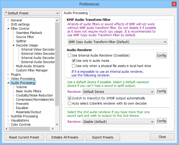Image resolution: width=179 pixels, height=145 pixels.
Task: Click Config next to Default Device renderer
Action: pyautogui.click(x=162, y=91)
